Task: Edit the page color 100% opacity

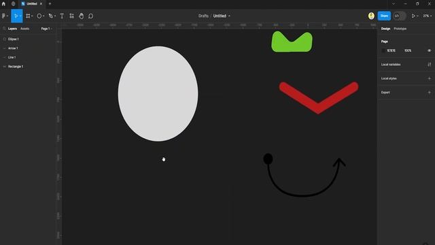Action: click(408, 50)
